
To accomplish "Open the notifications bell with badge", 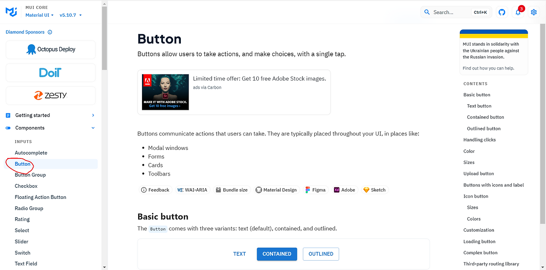I will [x=517, y=12].
